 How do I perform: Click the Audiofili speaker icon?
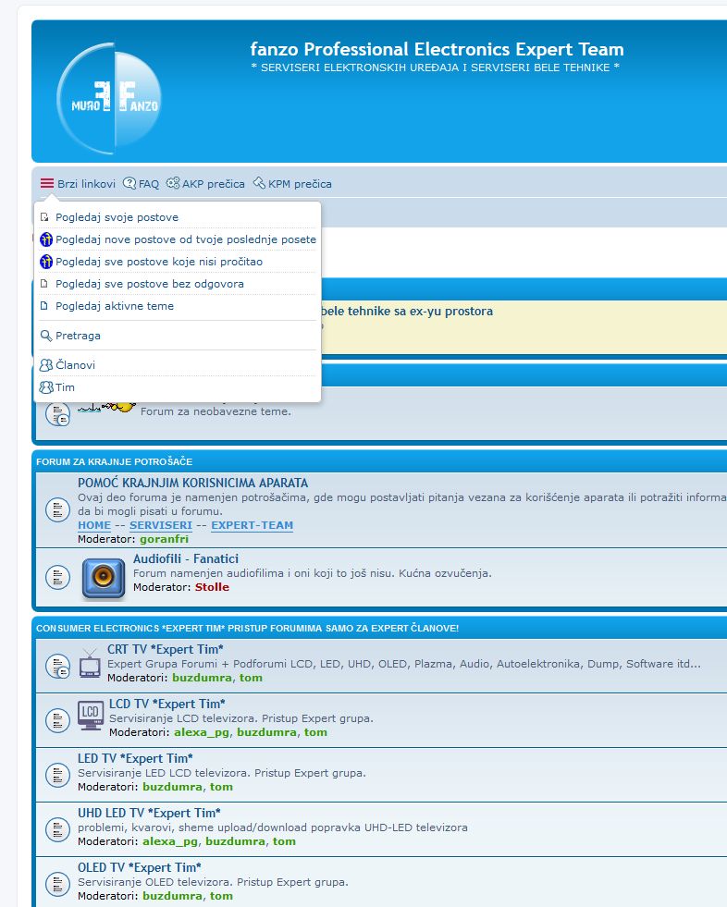(104, 578)
